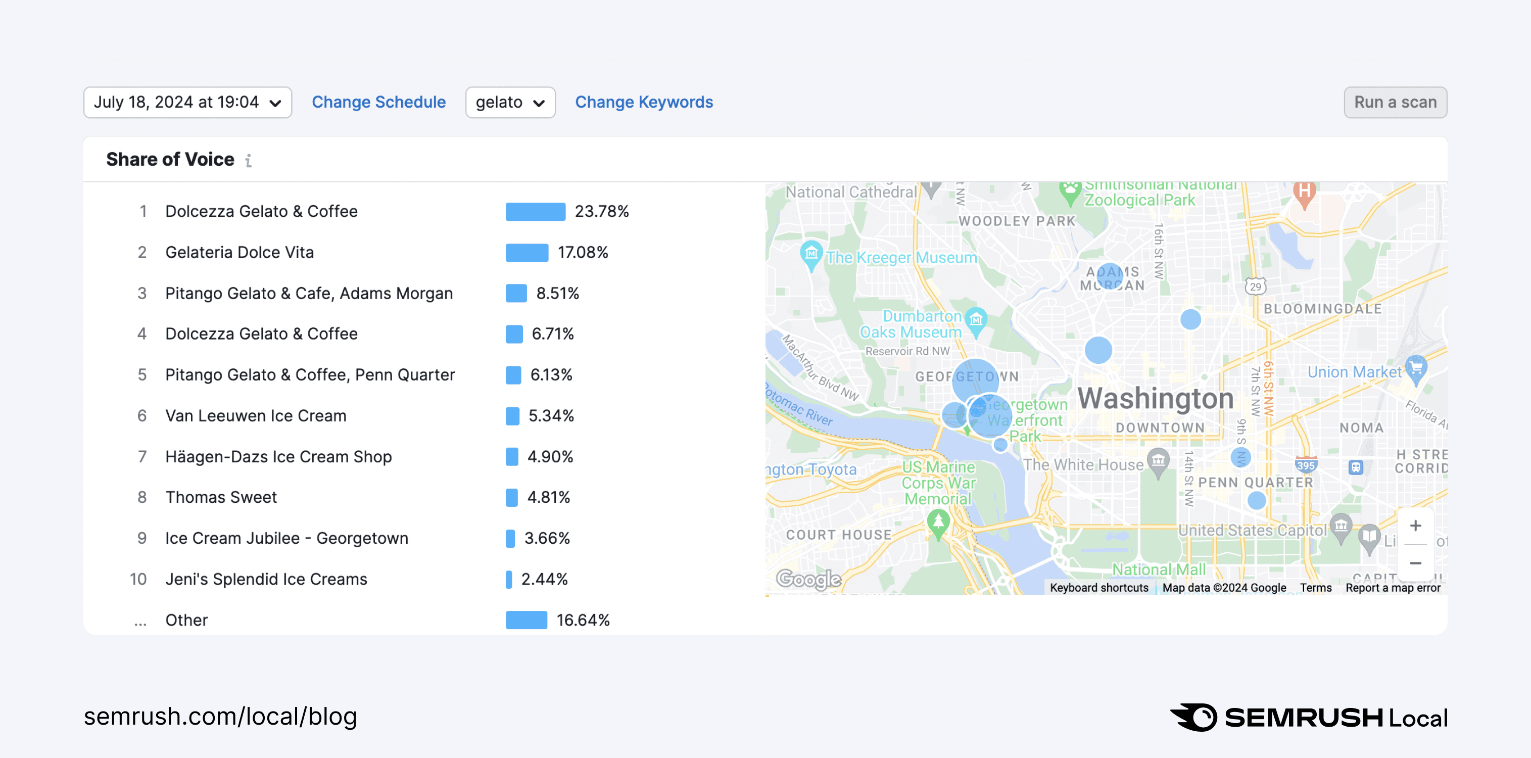The height and width of the screenshot is (758, 1531).
Task: Click the 17.08% share bar
Action: [x=527, y=253]
